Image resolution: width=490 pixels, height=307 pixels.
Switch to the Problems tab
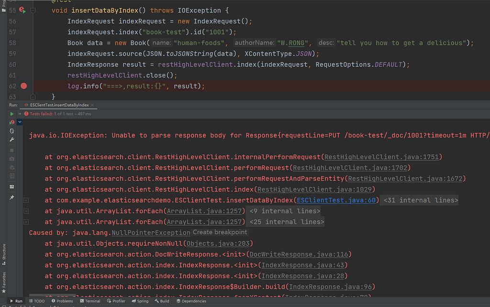point(63,301)
